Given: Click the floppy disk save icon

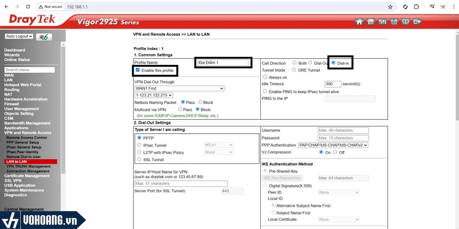Looking at the screenshot, I should (394, 21).
